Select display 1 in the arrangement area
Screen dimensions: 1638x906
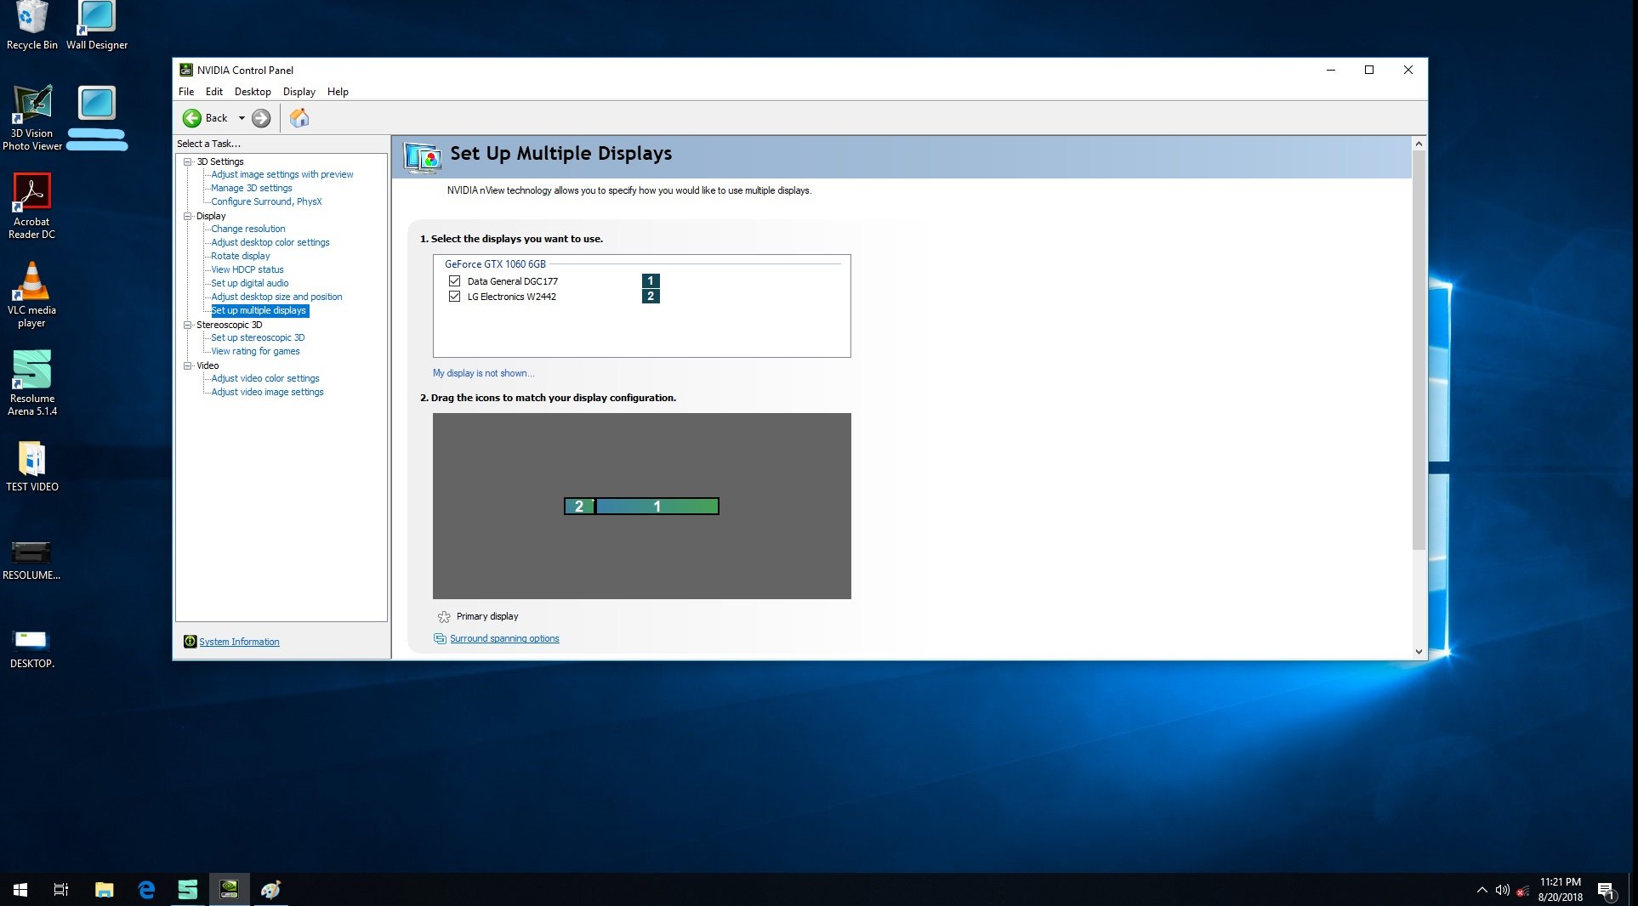coord(657,507)
